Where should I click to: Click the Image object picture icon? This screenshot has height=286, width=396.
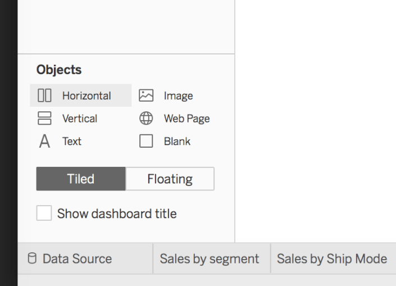point(146,96)
